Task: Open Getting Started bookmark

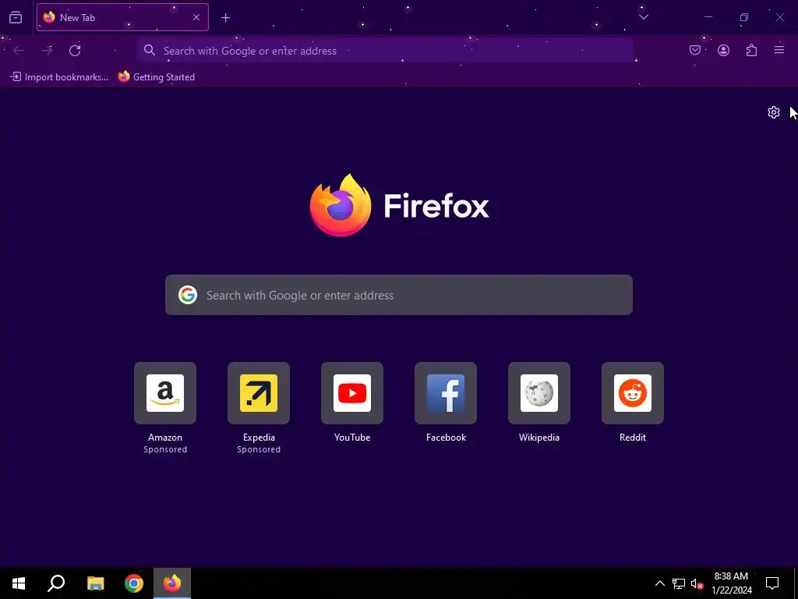Action: coord(157,77)
